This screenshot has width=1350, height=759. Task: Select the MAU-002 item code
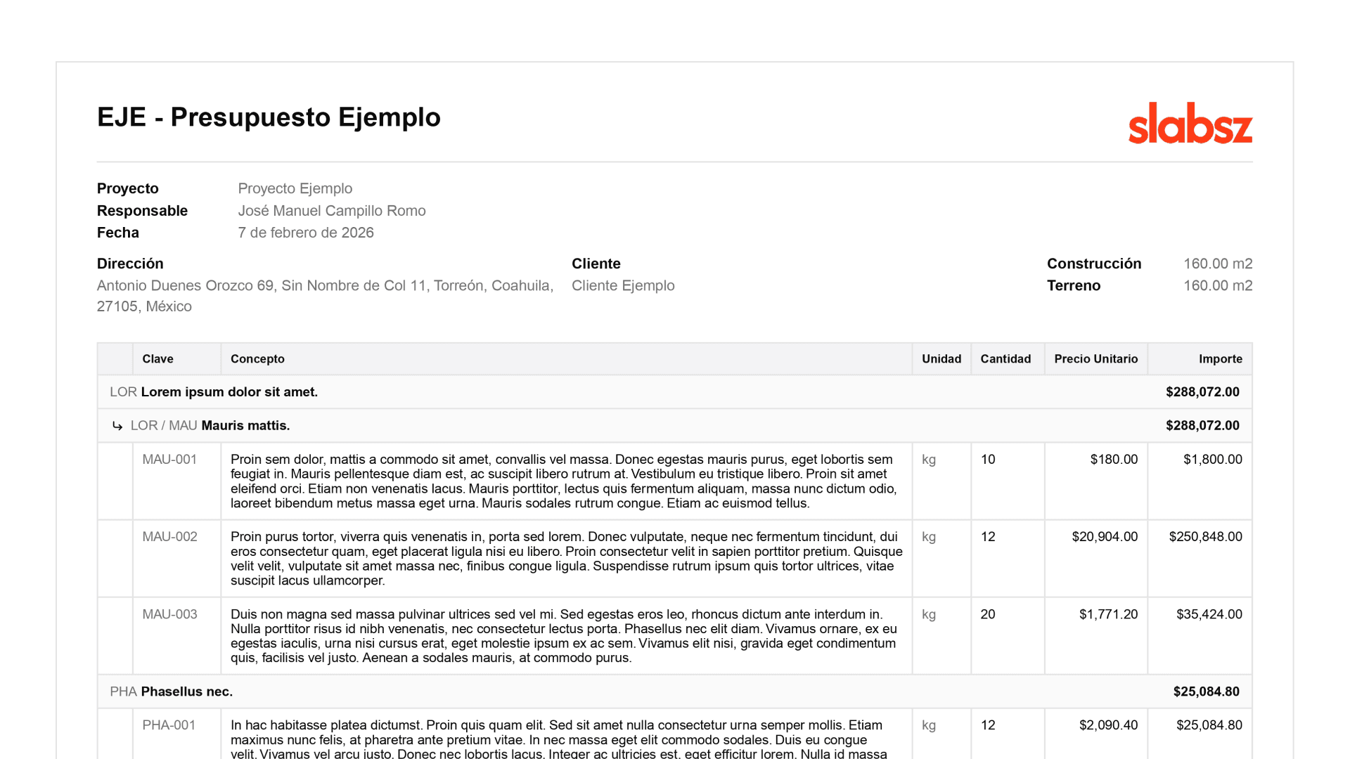[169, 536]
